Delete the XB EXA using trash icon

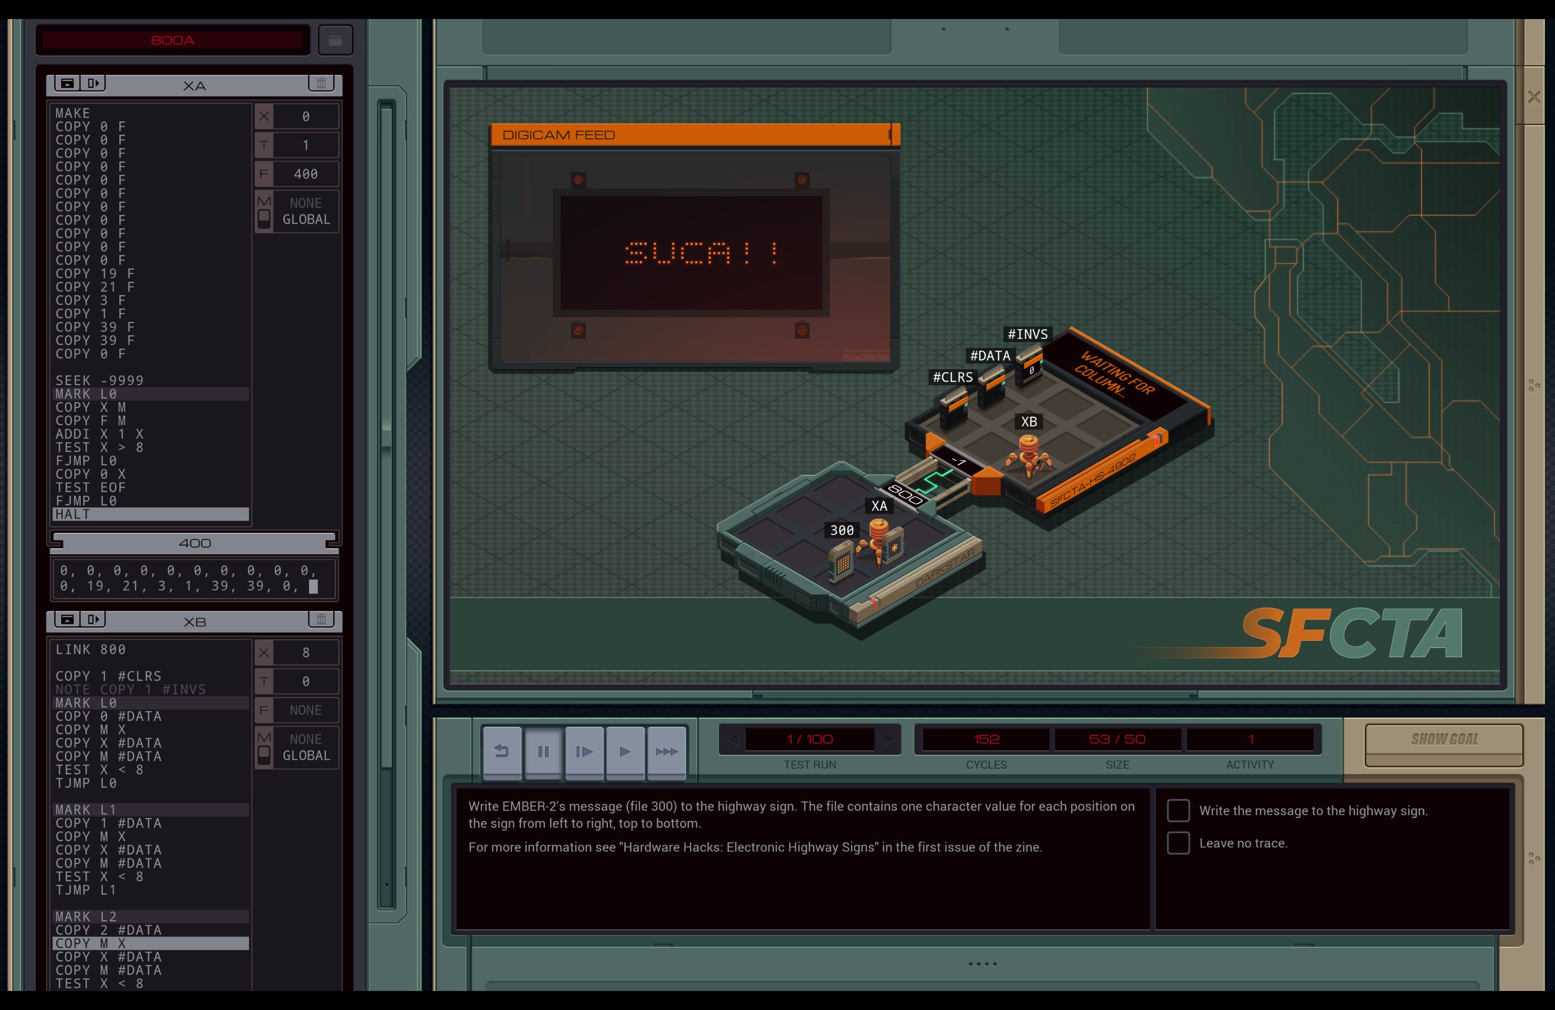coord(321,619)
